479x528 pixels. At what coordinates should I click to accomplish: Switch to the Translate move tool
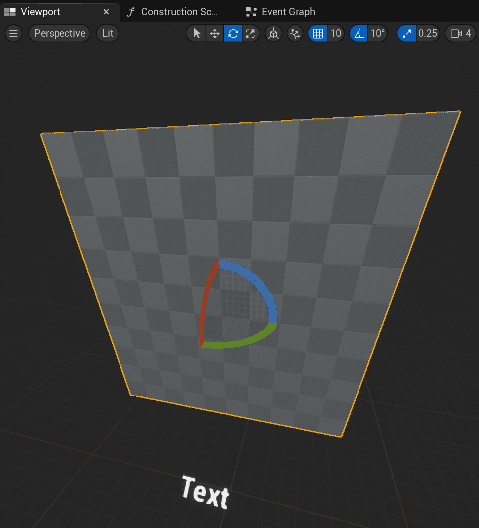coord(215,34)
